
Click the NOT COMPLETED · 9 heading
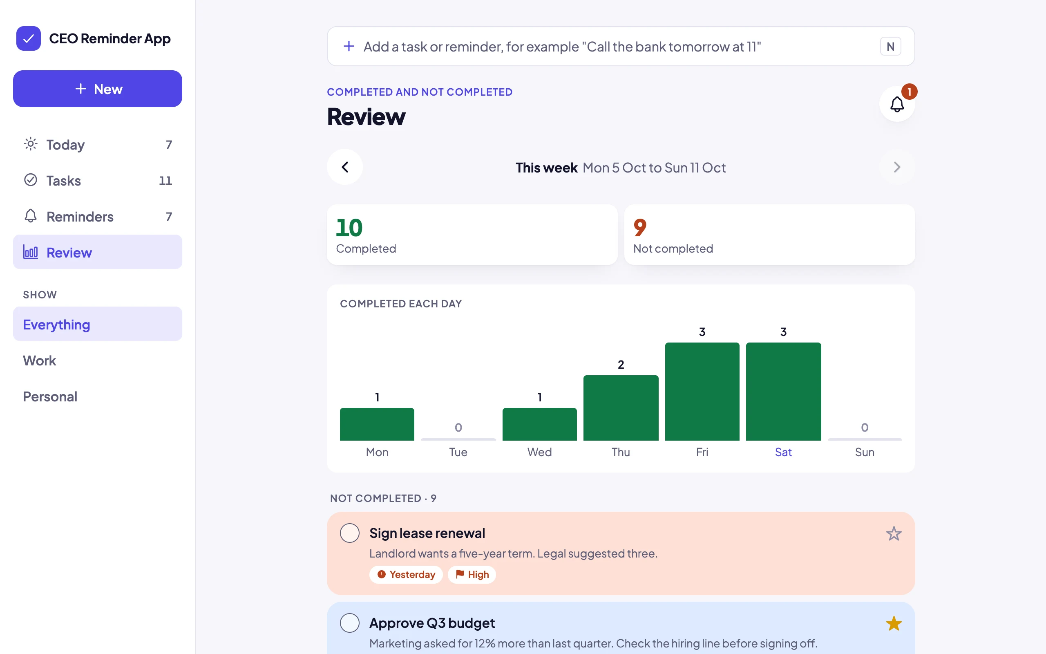383,498
